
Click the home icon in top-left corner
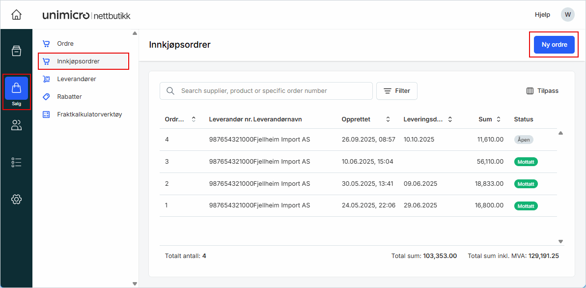[16, 15]
